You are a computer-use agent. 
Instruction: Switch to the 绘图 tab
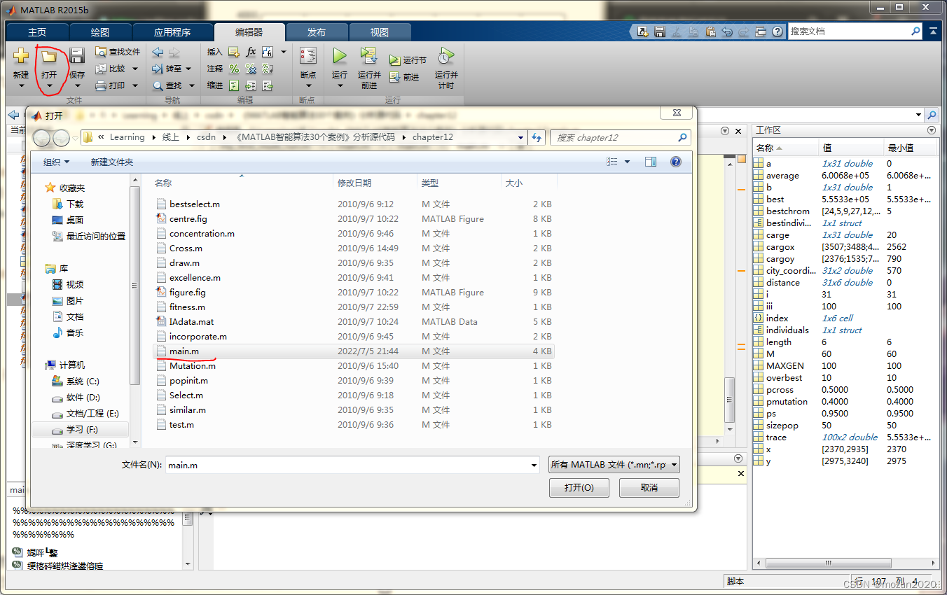100,32
